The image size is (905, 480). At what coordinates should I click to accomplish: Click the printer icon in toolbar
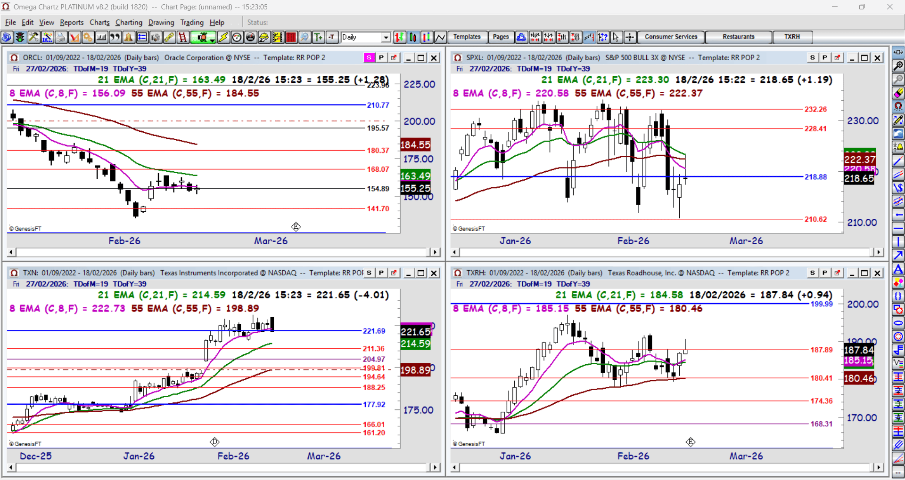pos(61,37)
